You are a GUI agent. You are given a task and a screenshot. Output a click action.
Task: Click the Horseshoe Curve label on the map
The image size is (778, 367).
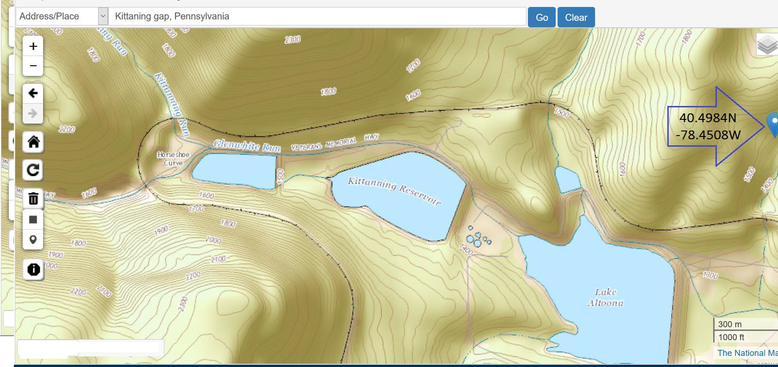(x=173, y=159)
